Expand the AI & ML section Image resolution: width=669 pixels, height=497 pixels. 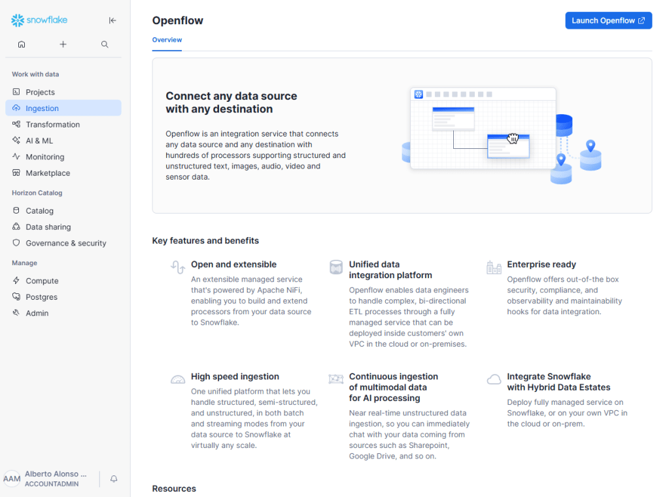39,140
